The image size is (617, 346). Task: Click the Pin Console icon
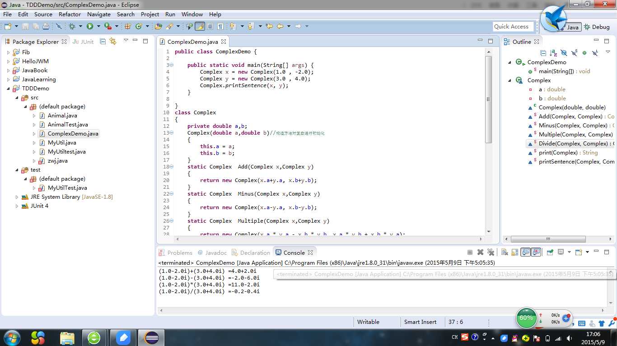point(550,252)
